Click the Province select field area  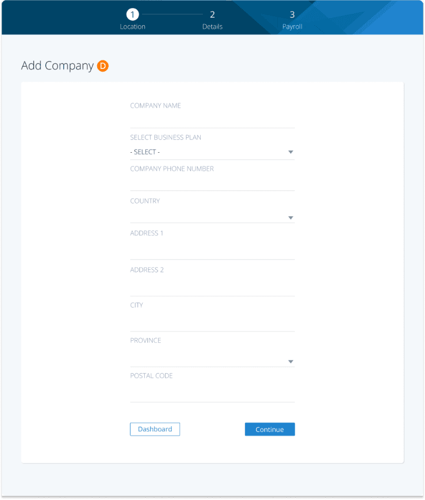tap(212, 359)
